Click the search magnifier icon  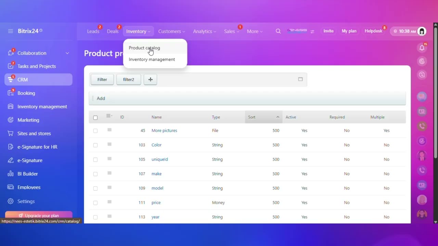point(278,31)
